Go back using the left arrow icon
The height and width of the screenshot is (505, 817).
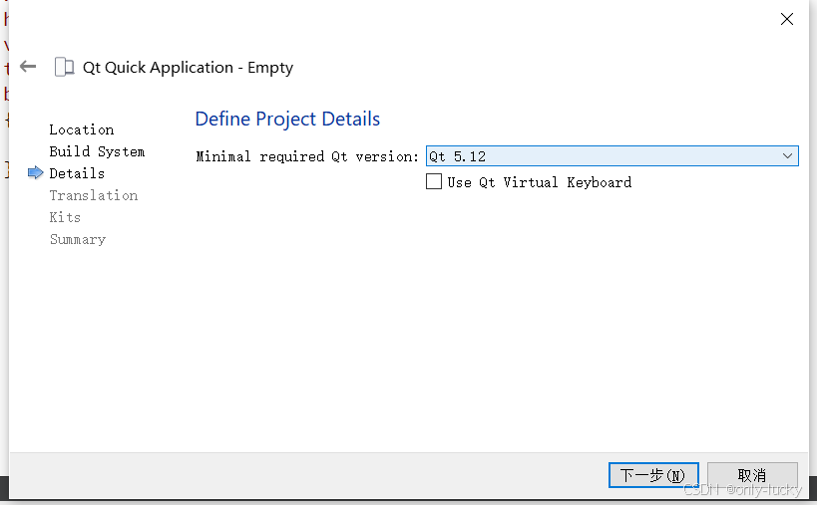(x=28, y=67)
